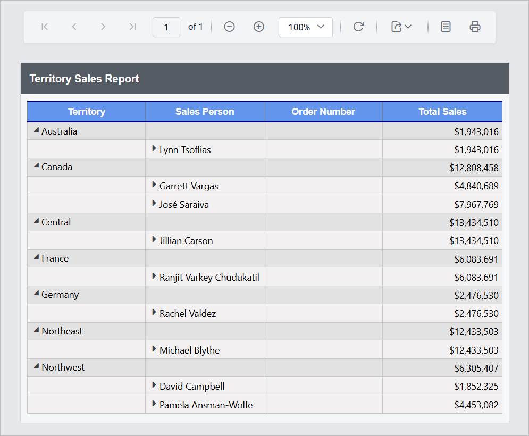The image size is (529, 436).
Task: Expand Lynn Tsoflias order details
Action: tap(154, 149)
